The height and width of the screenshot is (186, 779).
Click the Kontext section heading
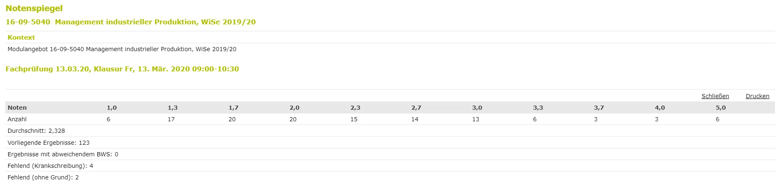[x=21, y=38]
